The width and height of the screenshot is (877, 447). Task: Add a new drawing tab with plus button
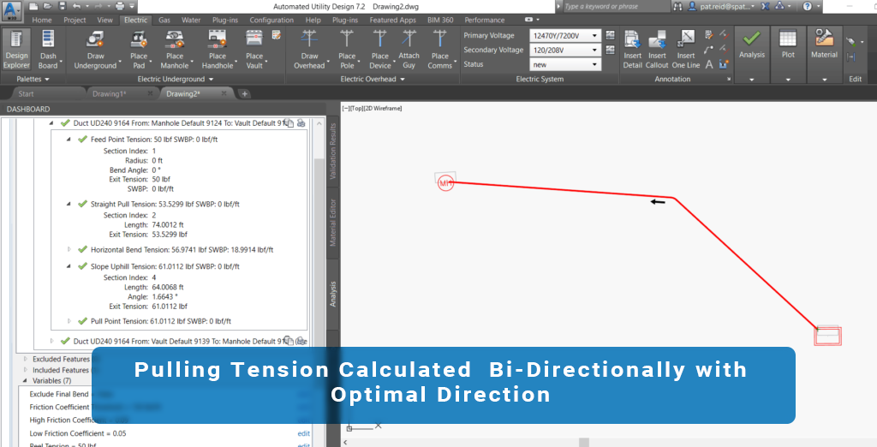point(244,93)
